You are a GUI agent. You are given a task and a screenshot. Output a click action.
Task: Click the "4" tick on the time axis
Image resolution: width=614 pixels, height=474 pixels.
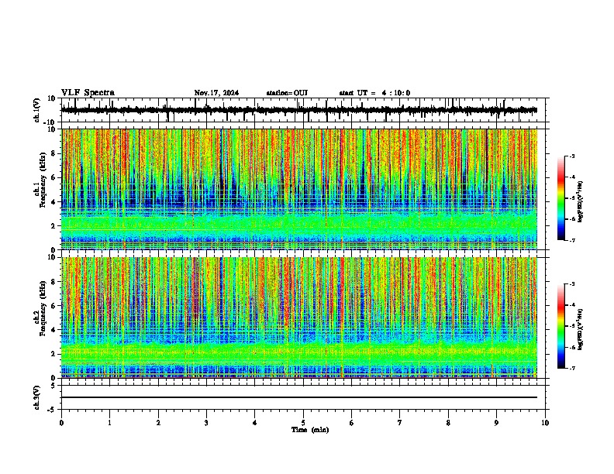(x=255, y=423)
